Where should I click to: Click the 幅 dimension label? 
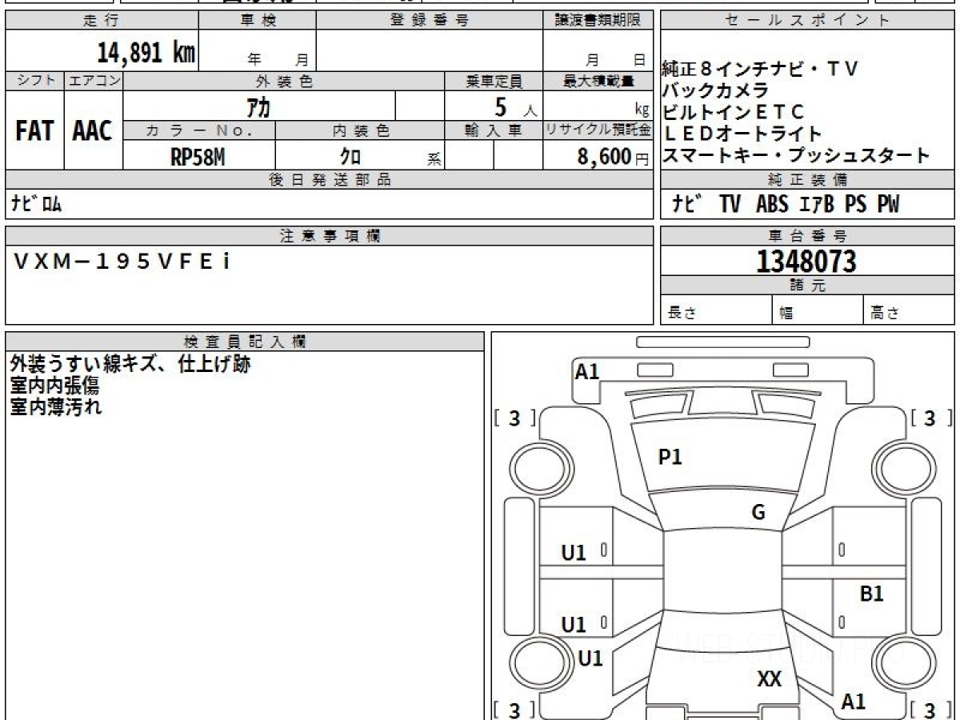point(786,314)
